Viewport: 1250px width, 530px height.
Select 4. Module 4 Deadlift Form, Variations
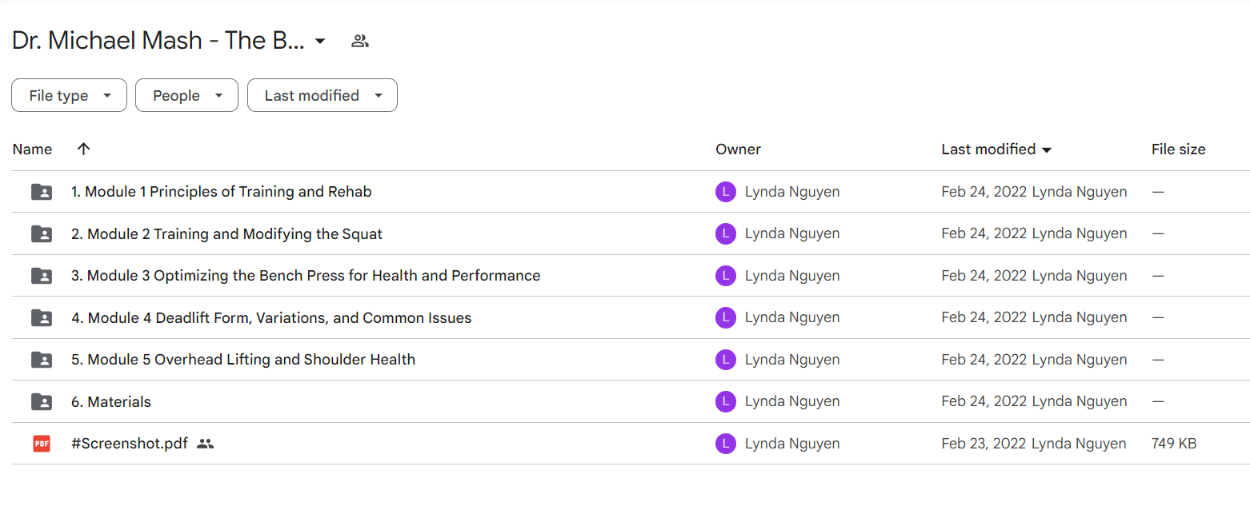pyautogui.click(x=271, y=318)
